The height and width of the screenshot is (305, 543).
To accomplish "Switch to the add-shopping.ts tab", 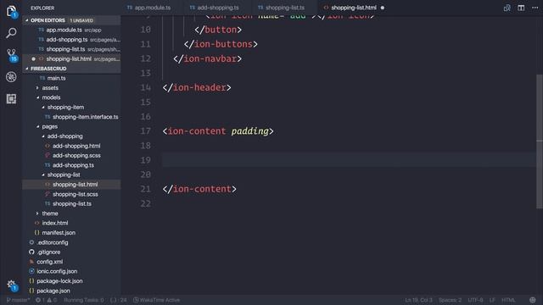I will pyautogui.click(x=214, y=8).
